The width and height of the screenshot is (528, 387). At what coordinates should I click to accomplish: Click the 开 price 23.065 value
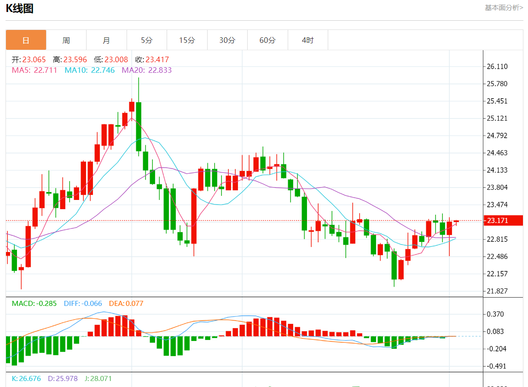tap(34, 60)
